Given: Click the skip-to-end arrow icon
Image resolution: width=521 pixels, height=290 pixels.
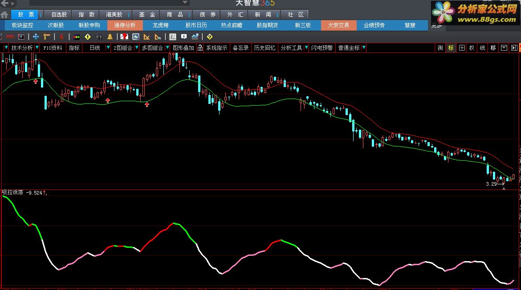Looking at the screenshot, I should [x=514, y=48].
